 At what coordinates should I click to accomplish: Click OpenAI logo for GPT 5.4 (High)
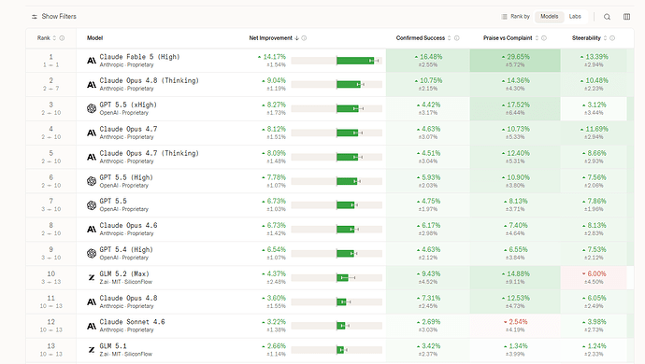(92, 254)
